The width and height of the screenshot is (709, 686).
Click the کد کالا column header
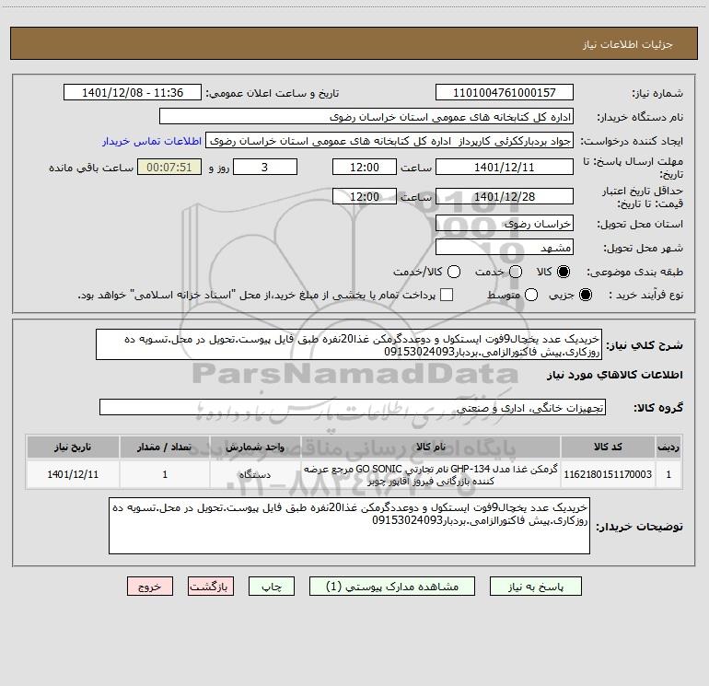608,447
